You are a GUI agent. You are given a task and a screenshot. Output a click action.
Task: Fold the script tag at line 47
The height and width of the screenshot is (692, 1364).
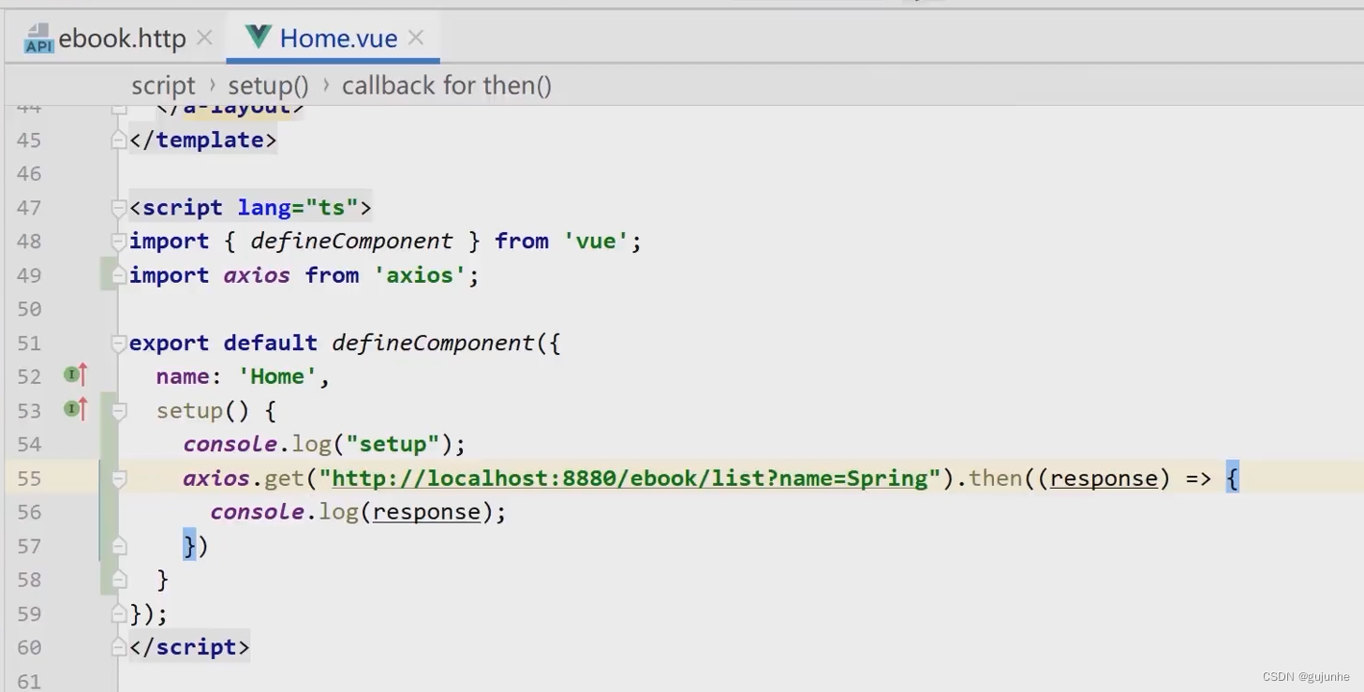tap(118, 207)
